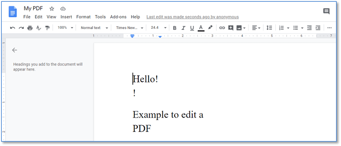Toggle underline formatting

192,28
